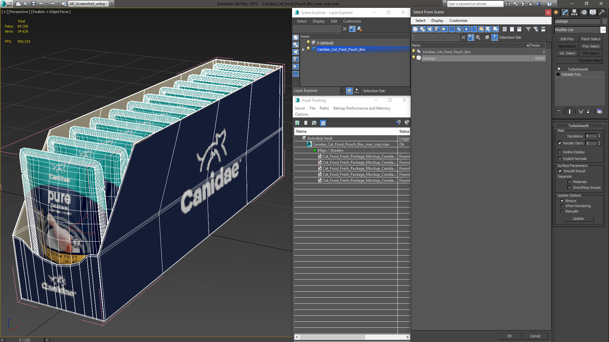Open the Layer Explorer dropdown
The height and width of the screenshot is (342, 609).
(342, 91)
